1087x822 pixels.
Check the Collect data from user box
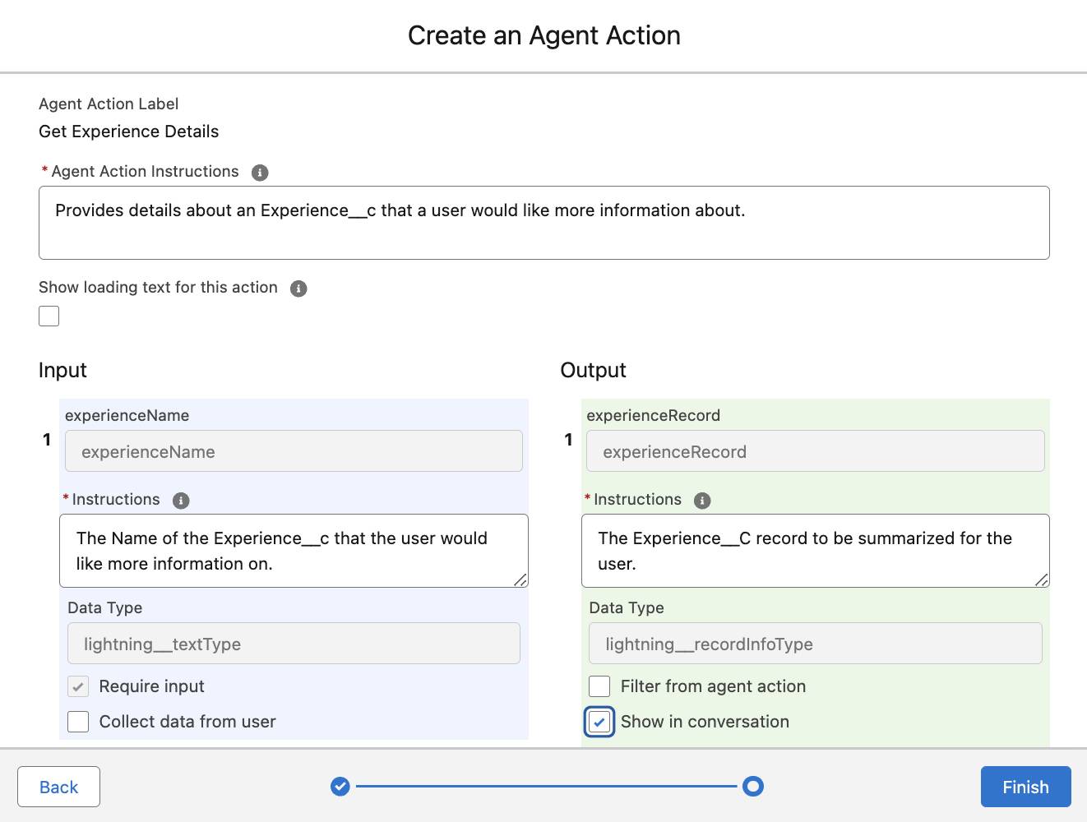click(79, 722)
